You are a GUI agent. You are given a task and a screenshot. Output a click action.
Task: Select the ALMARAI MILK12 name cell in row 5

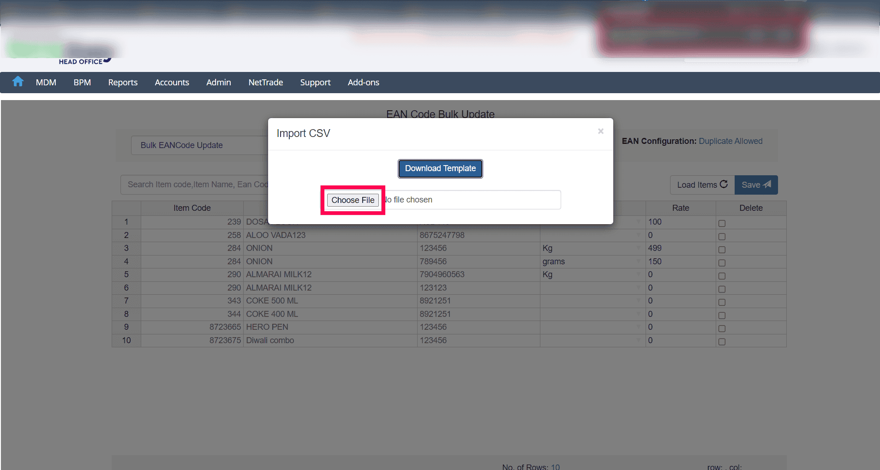[330, 274]
